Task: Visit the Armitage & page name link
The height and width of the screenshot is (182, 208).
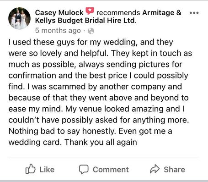Action: click(162, 12)
